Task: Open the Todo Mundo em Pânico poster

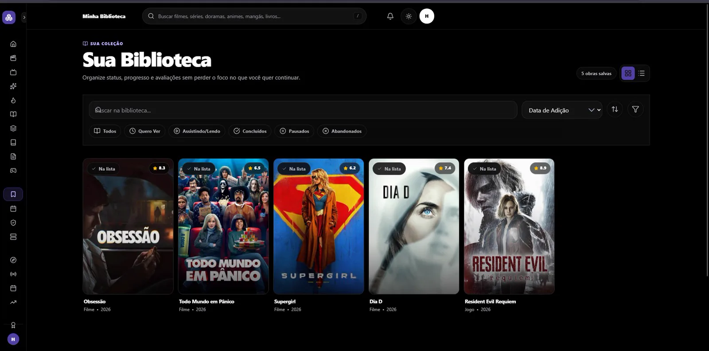Action: [223, 226]
